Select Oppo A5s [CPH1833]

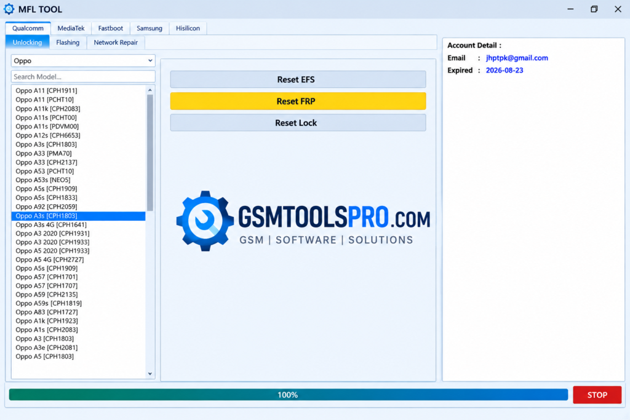pos(78,197)
